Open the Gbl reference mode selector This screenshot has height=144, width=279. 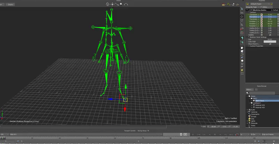[203, 127]
